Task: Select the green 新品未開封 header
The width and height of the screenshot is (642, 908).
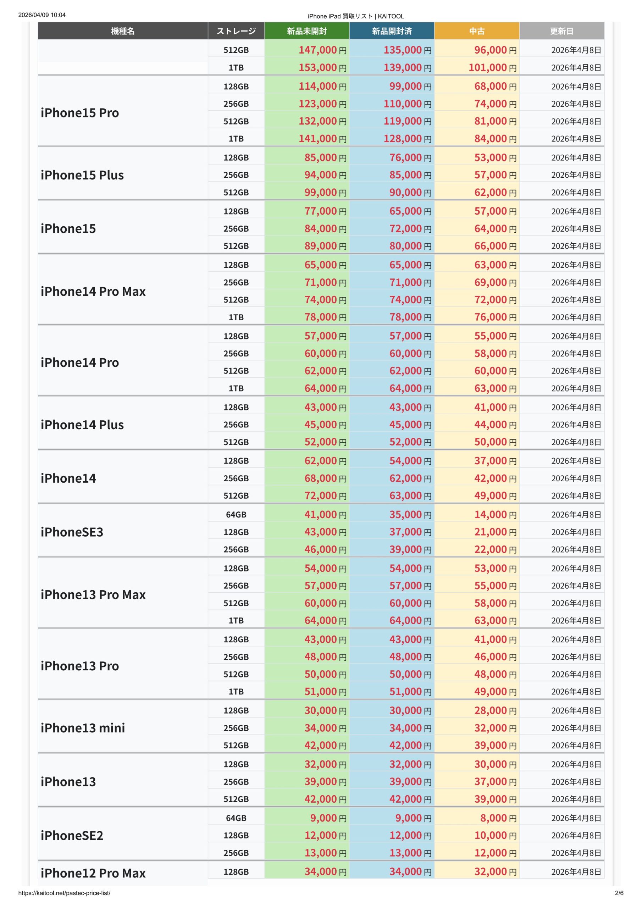Action: point(306,31)
